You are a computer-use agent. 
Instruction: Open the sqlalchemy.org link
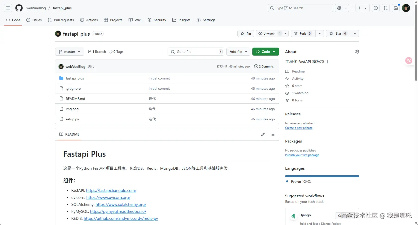tap(121, 205)
